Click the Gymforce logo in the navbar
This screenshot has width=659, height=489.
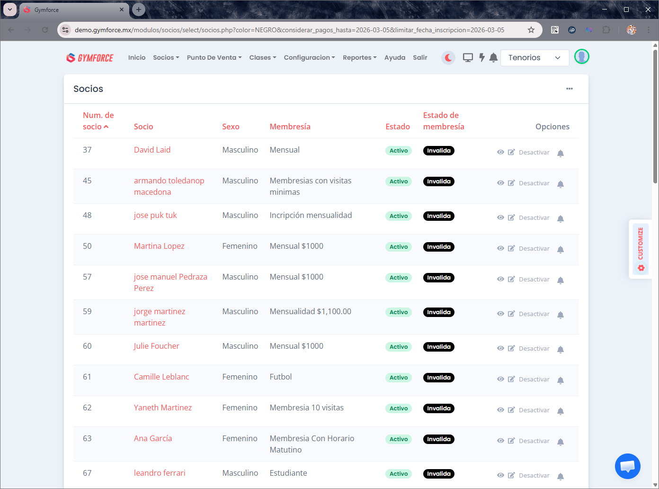pyautogui.click(x=90, y=58)
